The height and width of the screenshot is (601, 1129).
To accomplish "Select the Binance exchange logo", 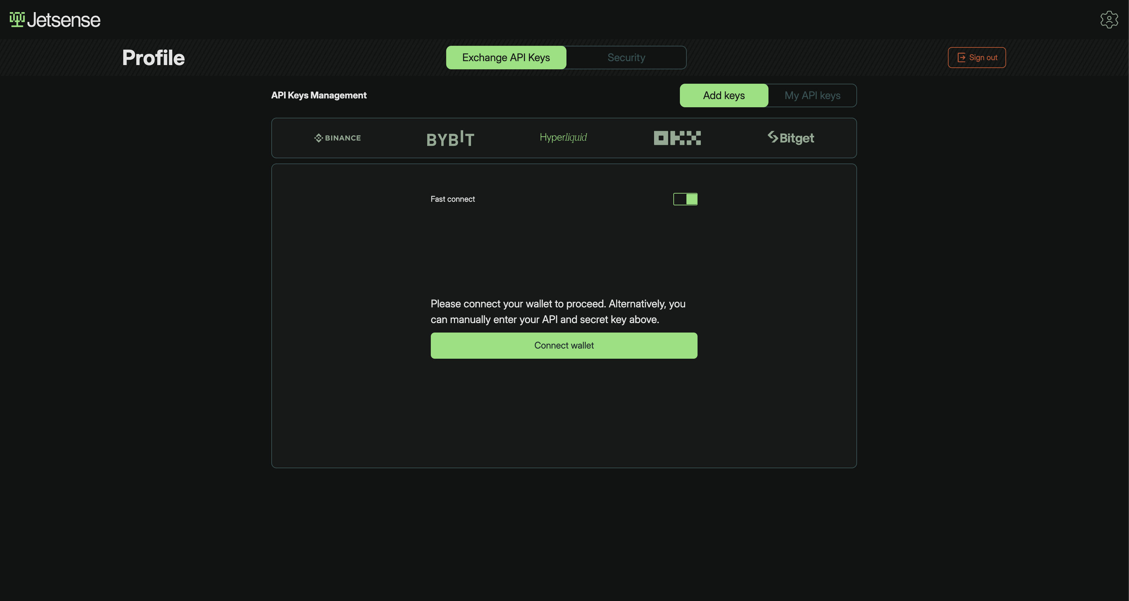I will [x=337, y=138].
